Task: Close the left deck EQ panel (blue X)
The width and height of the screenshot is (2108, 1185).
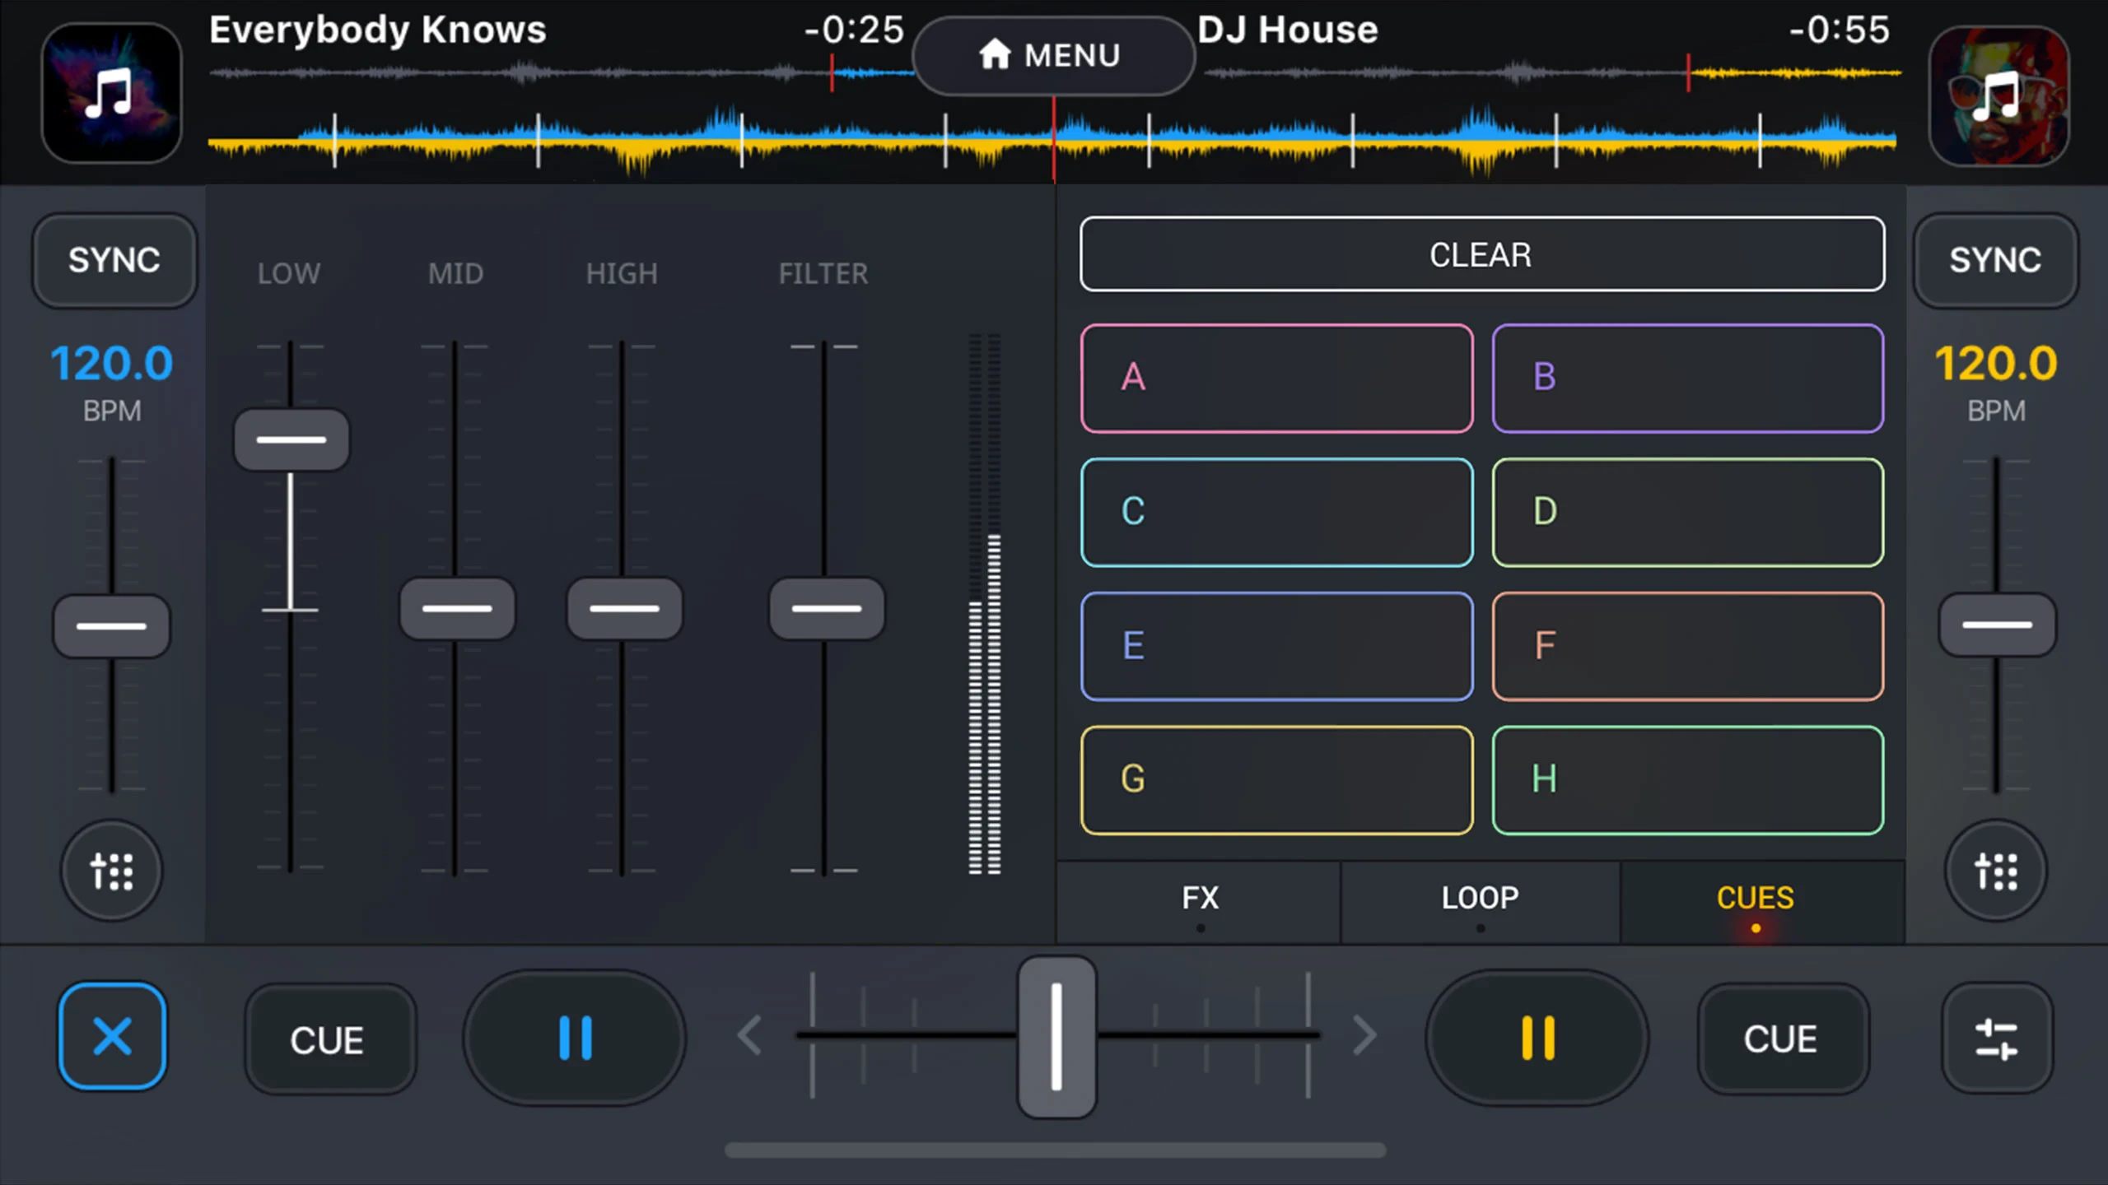Action: 112,1036
